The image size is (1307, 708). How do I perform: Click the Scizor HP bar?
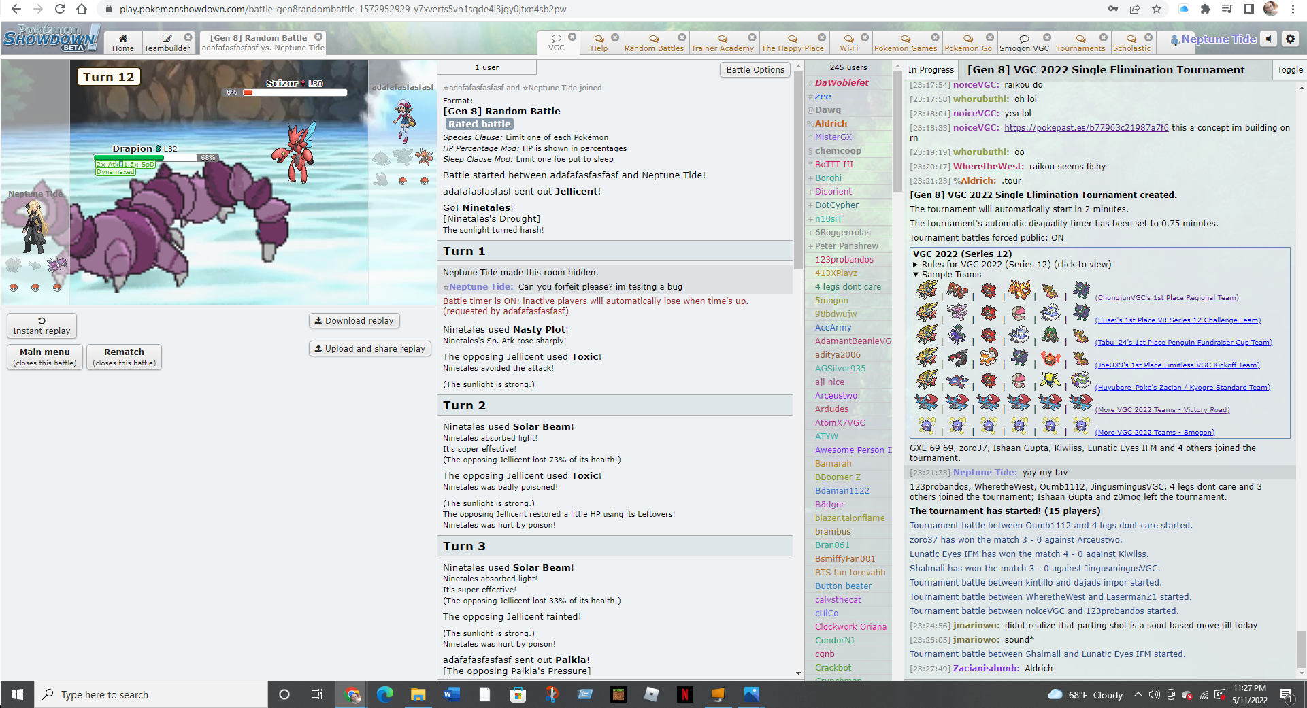pyautogui.click(x=295, y=92)
